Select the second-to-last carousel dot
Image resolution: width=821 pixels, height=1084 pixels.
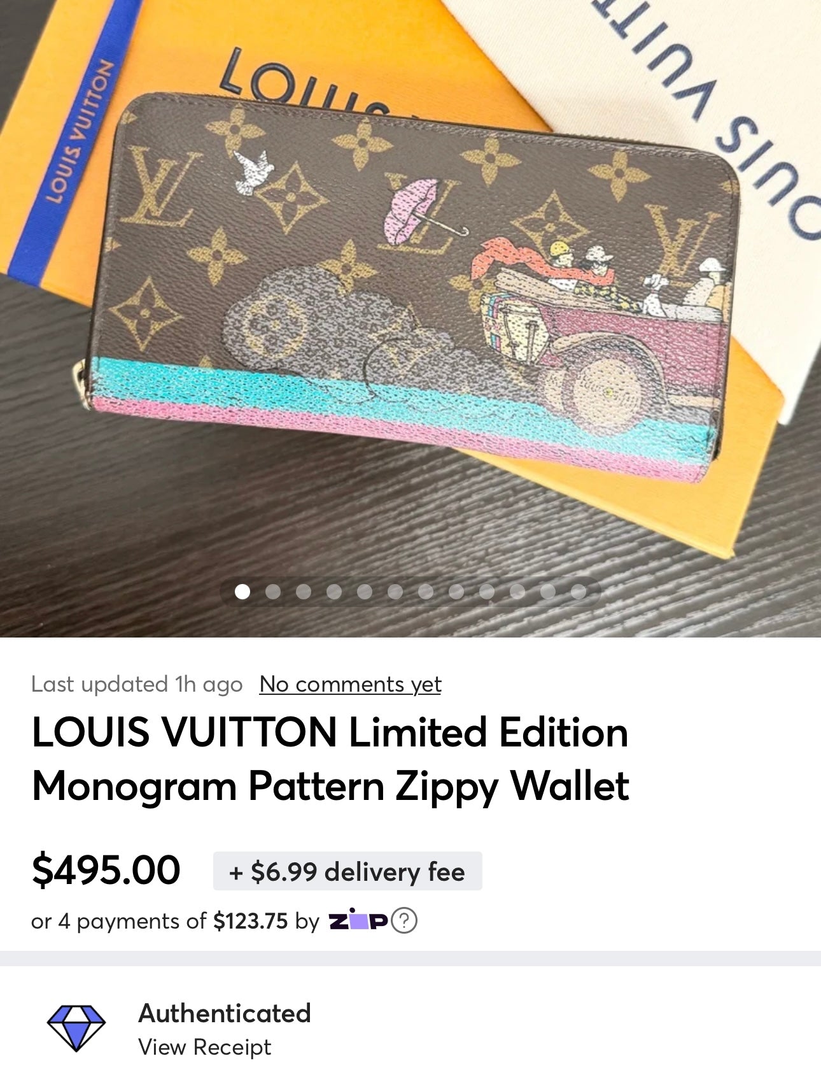[548, 592]
